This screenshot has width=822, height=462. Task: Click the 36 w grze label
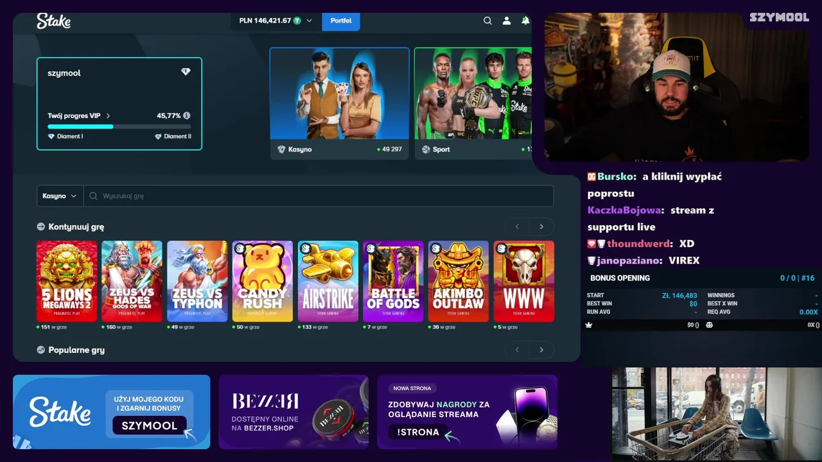tap(444, 327)
